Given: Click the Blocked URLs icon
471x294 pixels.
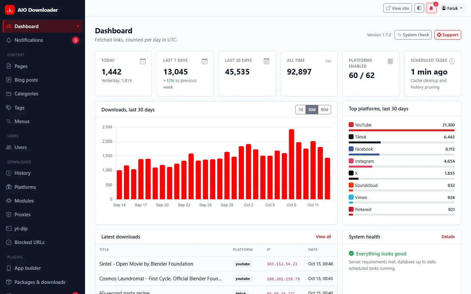Looking at the screenshot, I should click(9, 242).
